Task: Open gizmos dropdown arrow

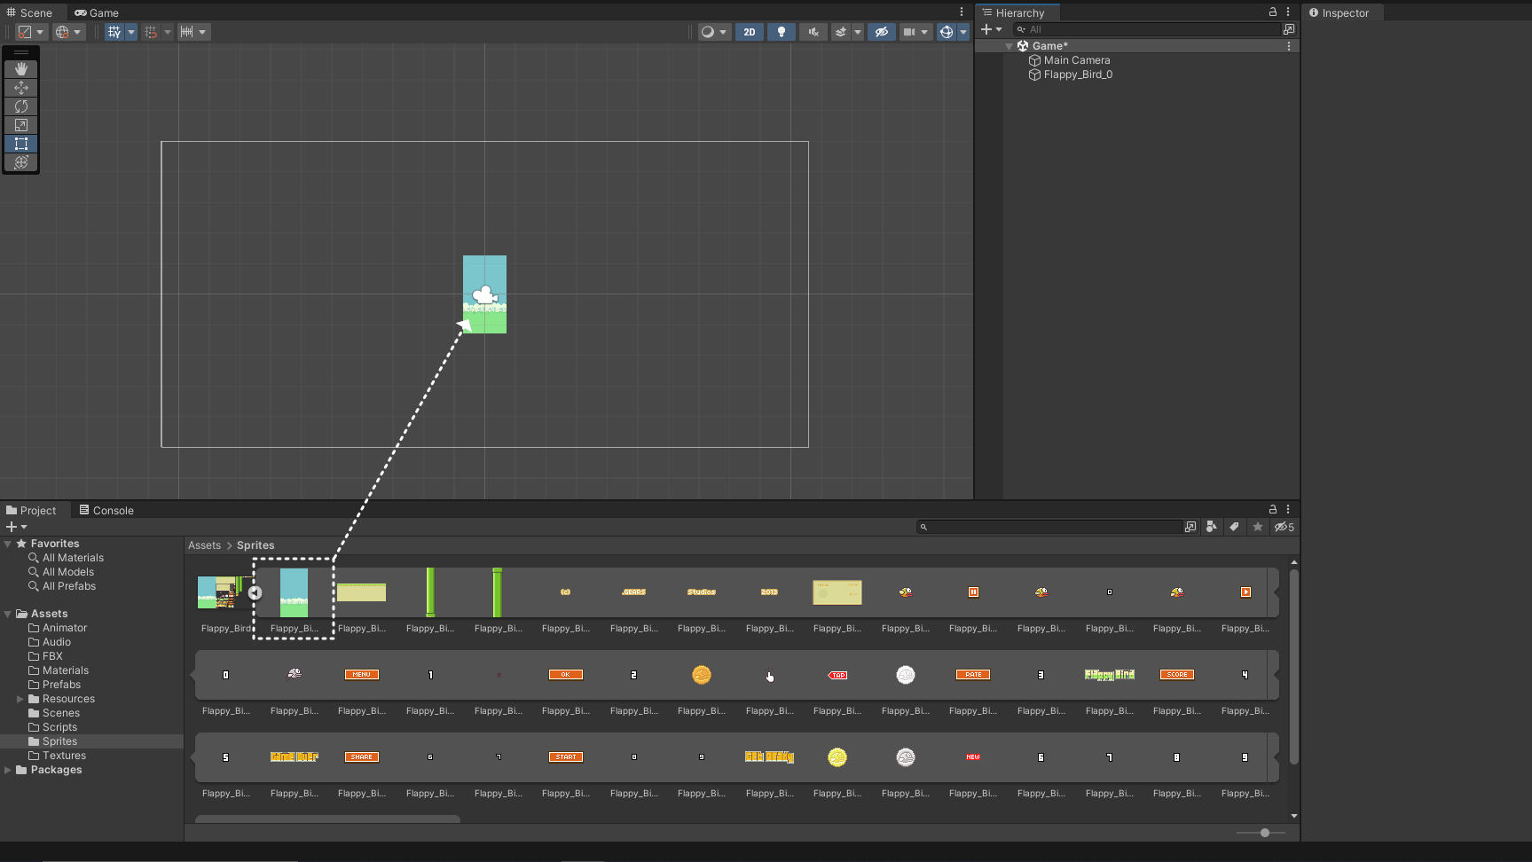Action: tap(963, 32)
